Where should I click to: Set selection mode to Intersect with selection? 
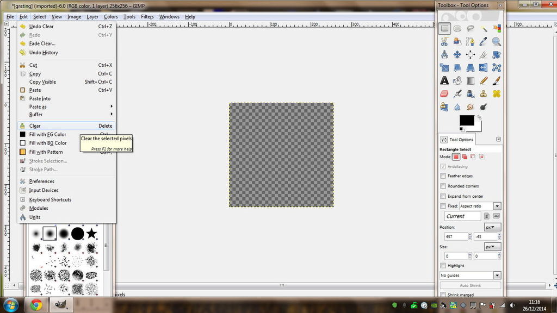click(x=482, y=156)
